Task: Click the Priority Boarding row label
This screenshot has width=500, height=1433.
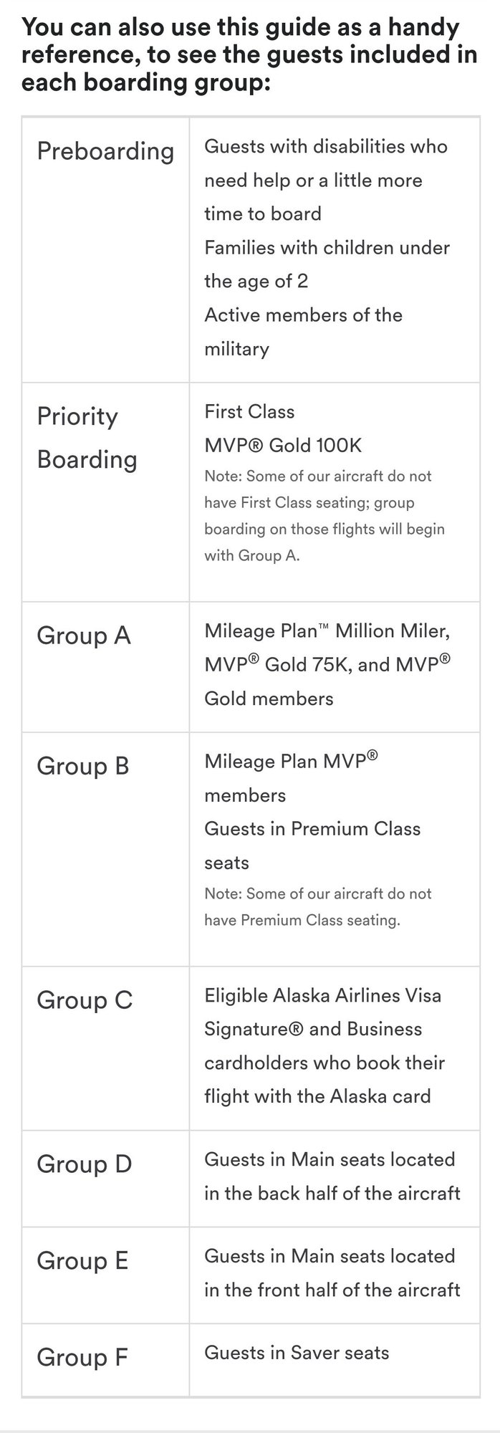Action: tap(87, 437)
